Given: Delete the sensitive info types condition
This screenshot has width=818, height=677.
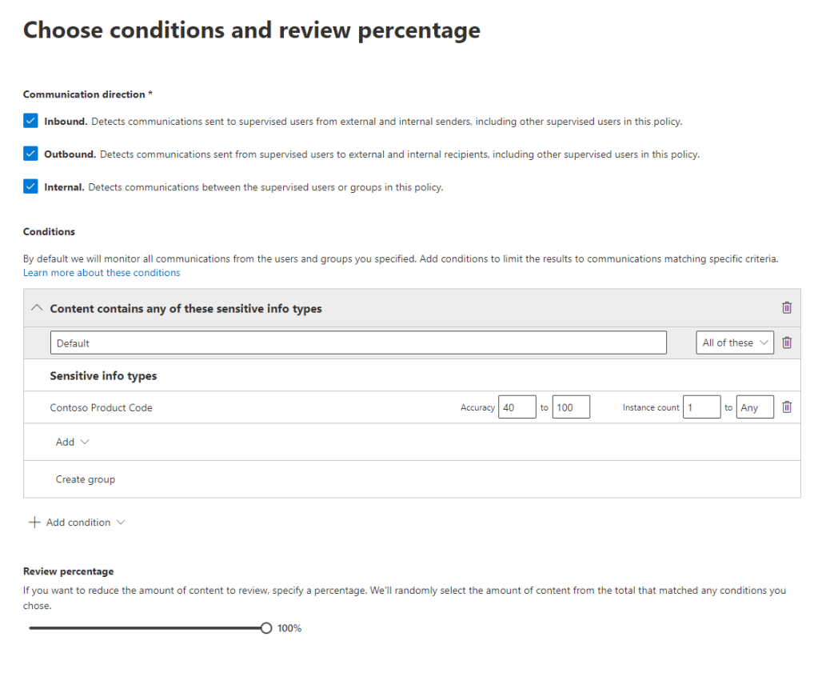Looking at the screenshot, I should pyautogui.click(x=787, y=308).
